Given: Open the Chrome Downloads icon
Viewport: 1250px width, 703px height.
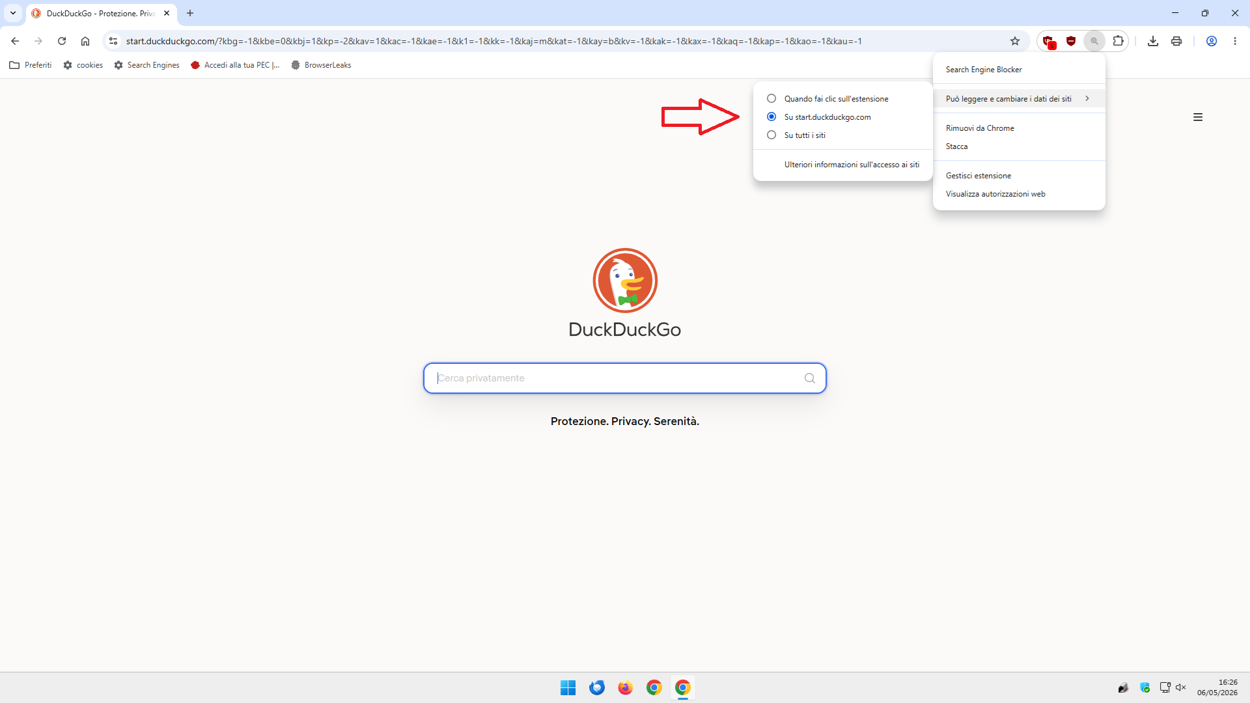Looking at the screenshot, I should [x=1153, y=41].
